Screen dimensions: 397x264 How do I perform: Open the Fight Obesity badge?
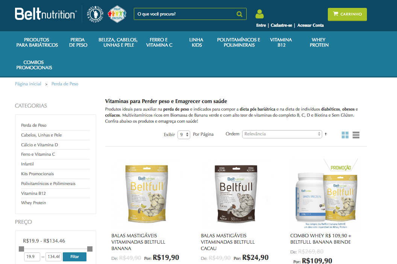(x=117, y=14)
